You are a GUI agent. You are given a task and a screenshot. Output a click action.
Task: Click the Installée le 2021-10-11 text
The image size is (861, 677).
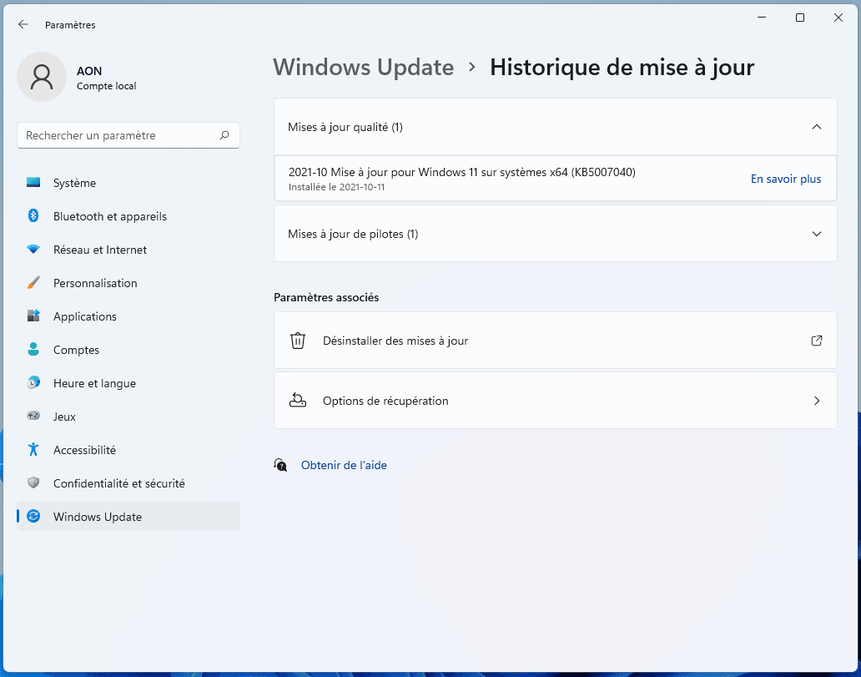click(336, 187)
